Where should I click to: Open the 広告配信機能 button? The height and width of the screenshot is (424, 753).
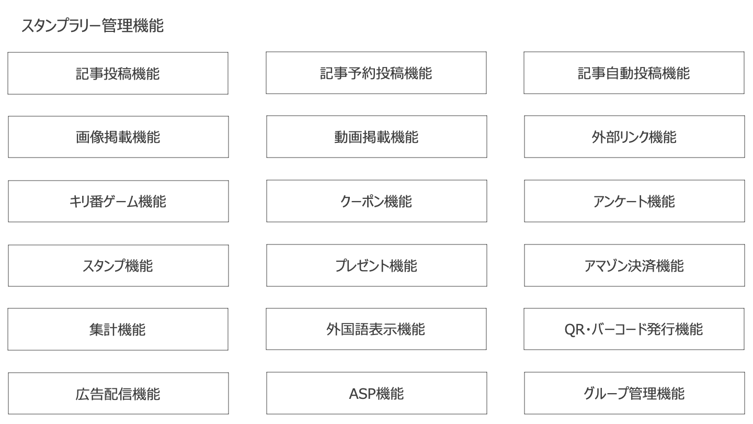pyautogui.click(x=118, y=394)
